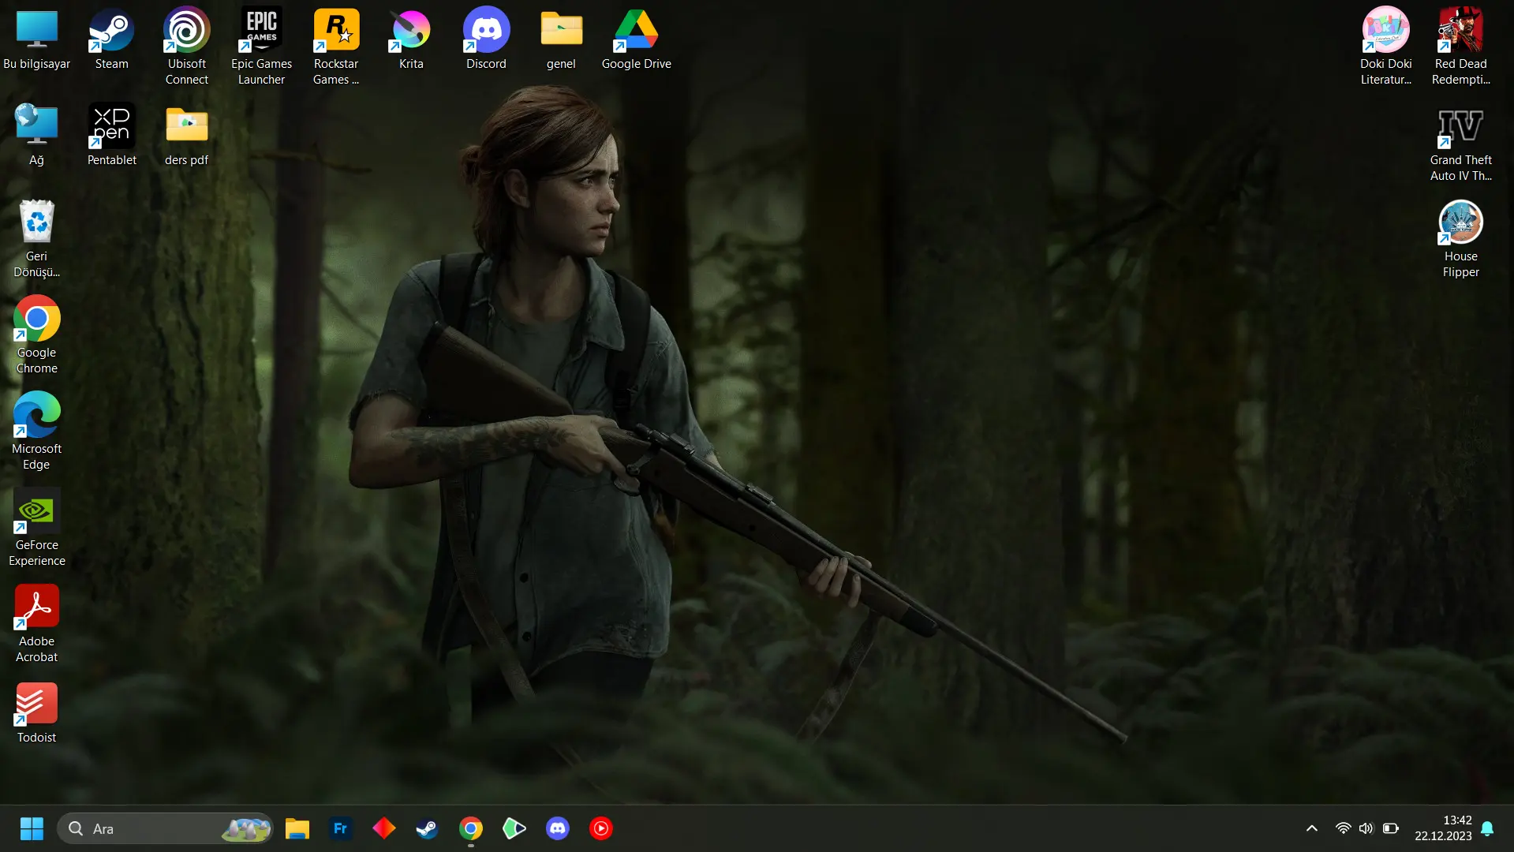Image resolution: width=1514 pixels, height=852 pixels.
Task: Open Adobe Fresco from the taskbar
Action: click(341, 828)
